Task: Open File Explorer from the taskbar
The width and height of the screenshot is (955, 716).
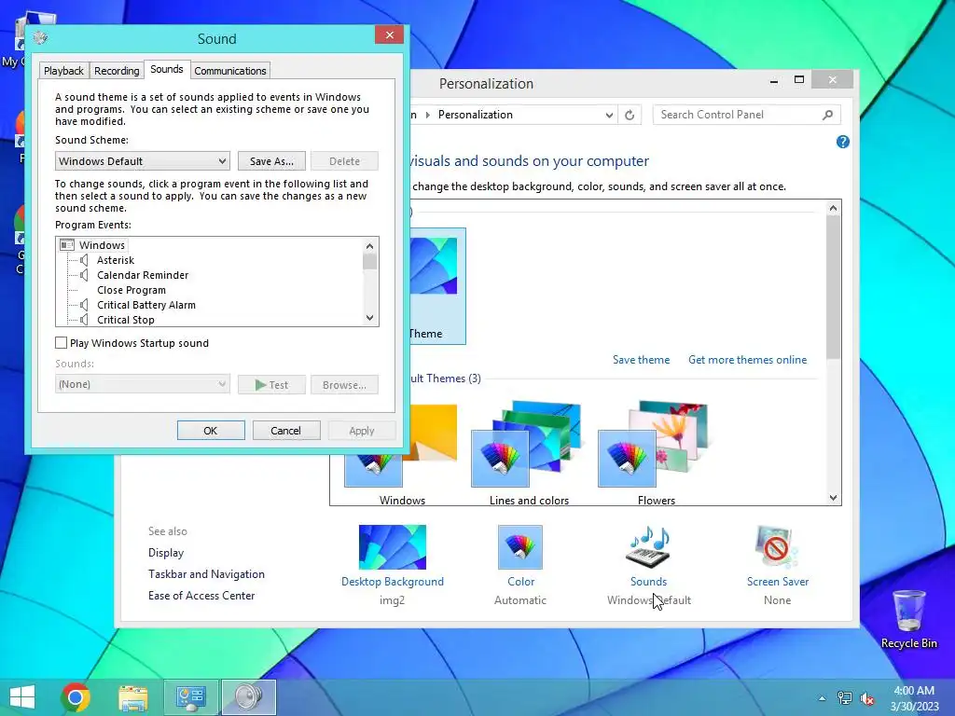Action: (132, 697)
